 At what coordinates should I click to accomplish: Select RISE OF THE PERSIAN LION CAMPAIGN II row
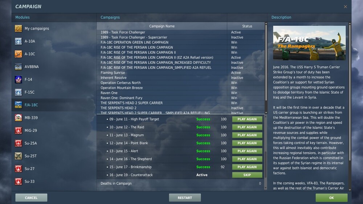(180, 53)
